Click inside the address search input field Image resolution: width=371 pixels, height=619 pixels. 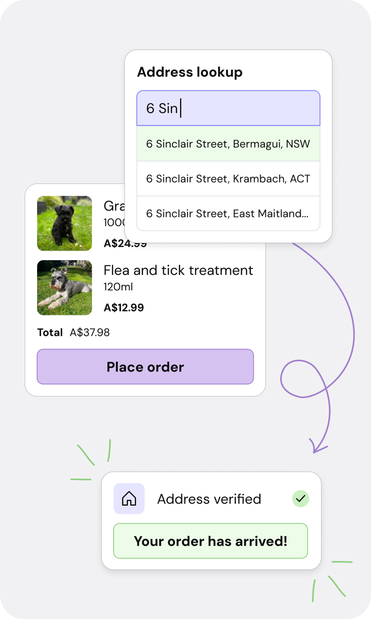tap(228, 108)
